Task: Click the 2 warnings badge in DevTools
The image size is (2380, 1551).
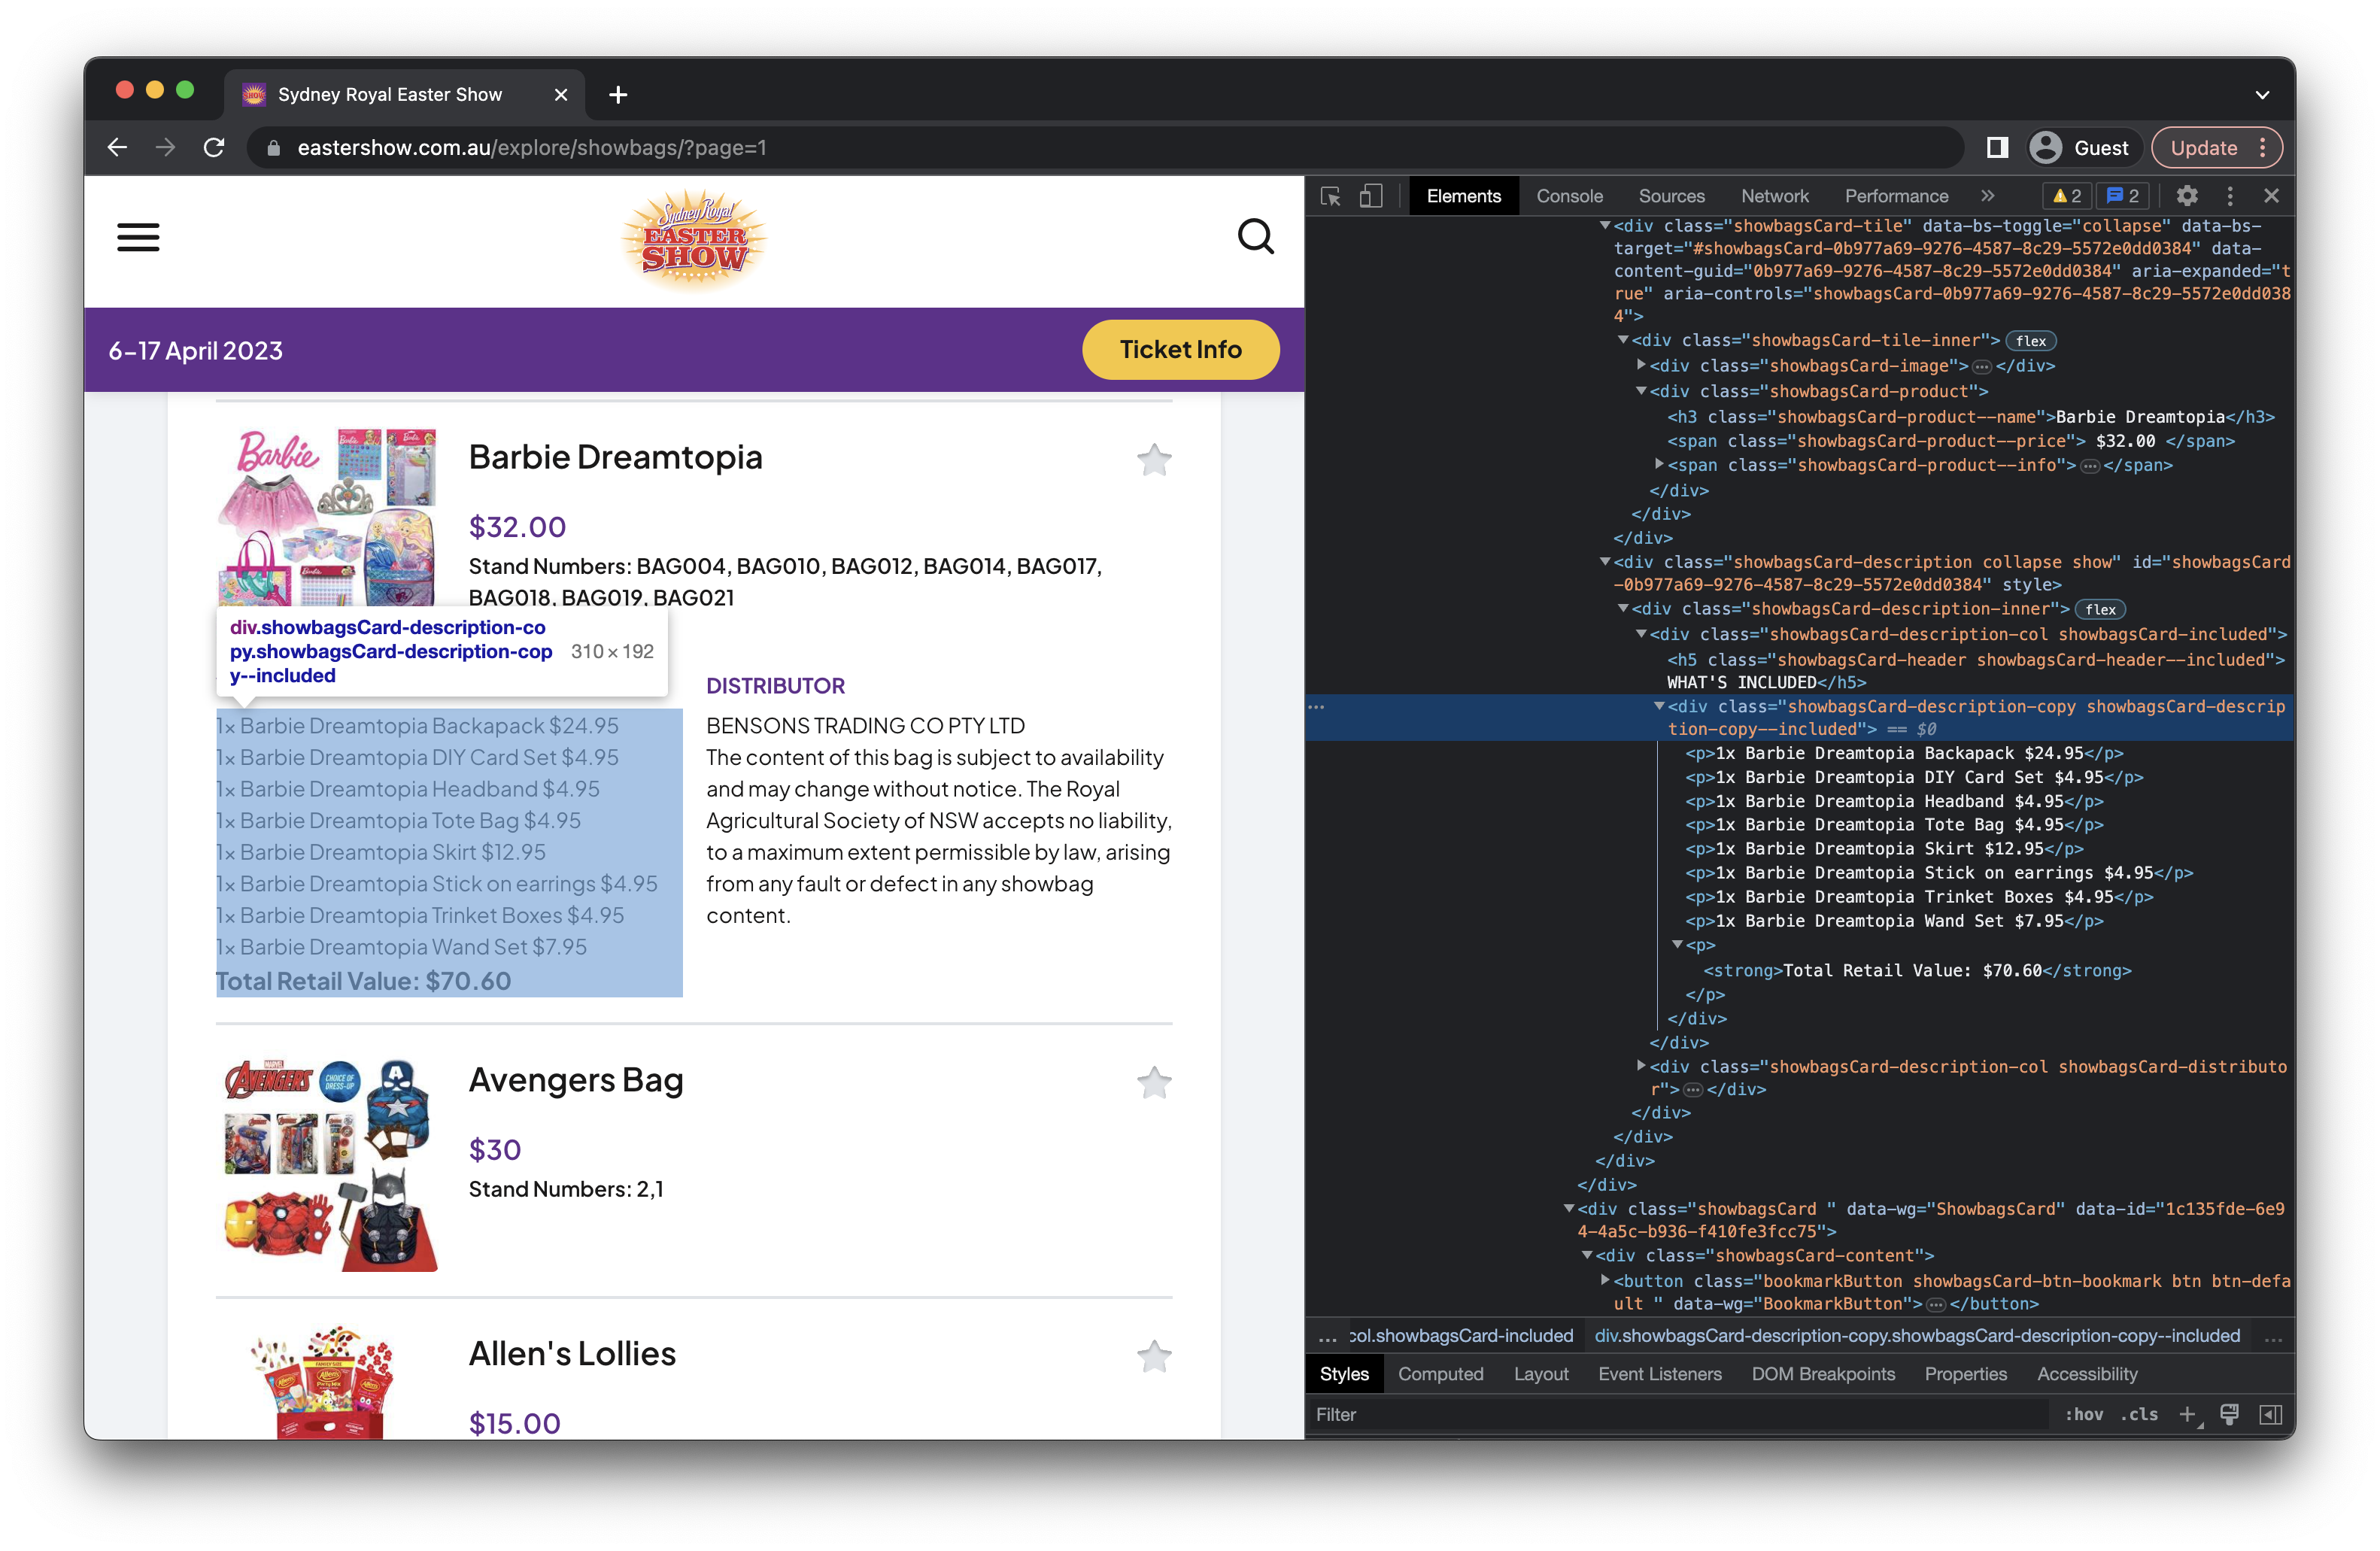Action: [x=2066, y=196]
